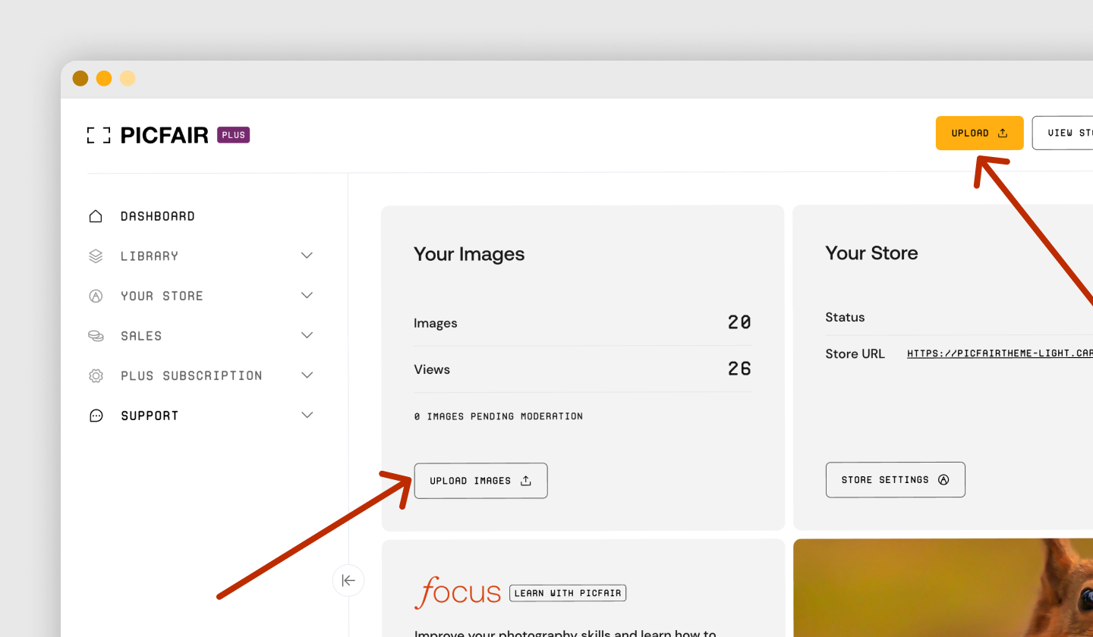This screenshot has height=637, width=1093.
Task: Click the Upload Images button
Action: (x=480, y=480)
